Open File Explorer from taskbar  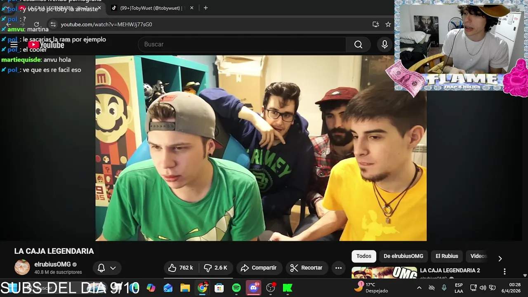click(x=185, y=288)
